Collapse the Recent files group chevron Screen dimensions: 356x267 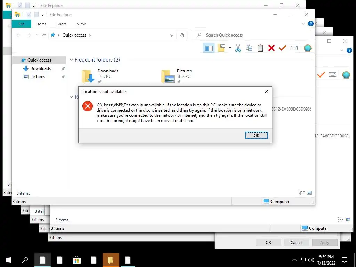[71, 97]
